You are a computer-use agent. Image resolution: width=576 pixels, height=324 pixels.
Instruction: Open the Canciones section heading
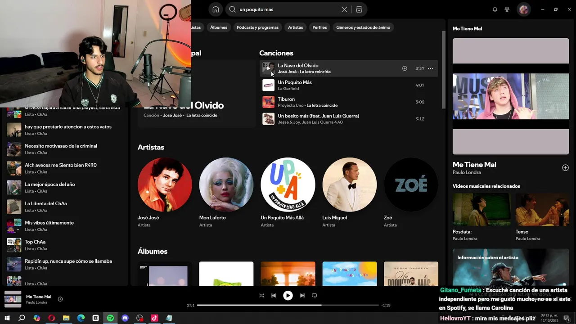pyautogui.click(x=276, y=53)
